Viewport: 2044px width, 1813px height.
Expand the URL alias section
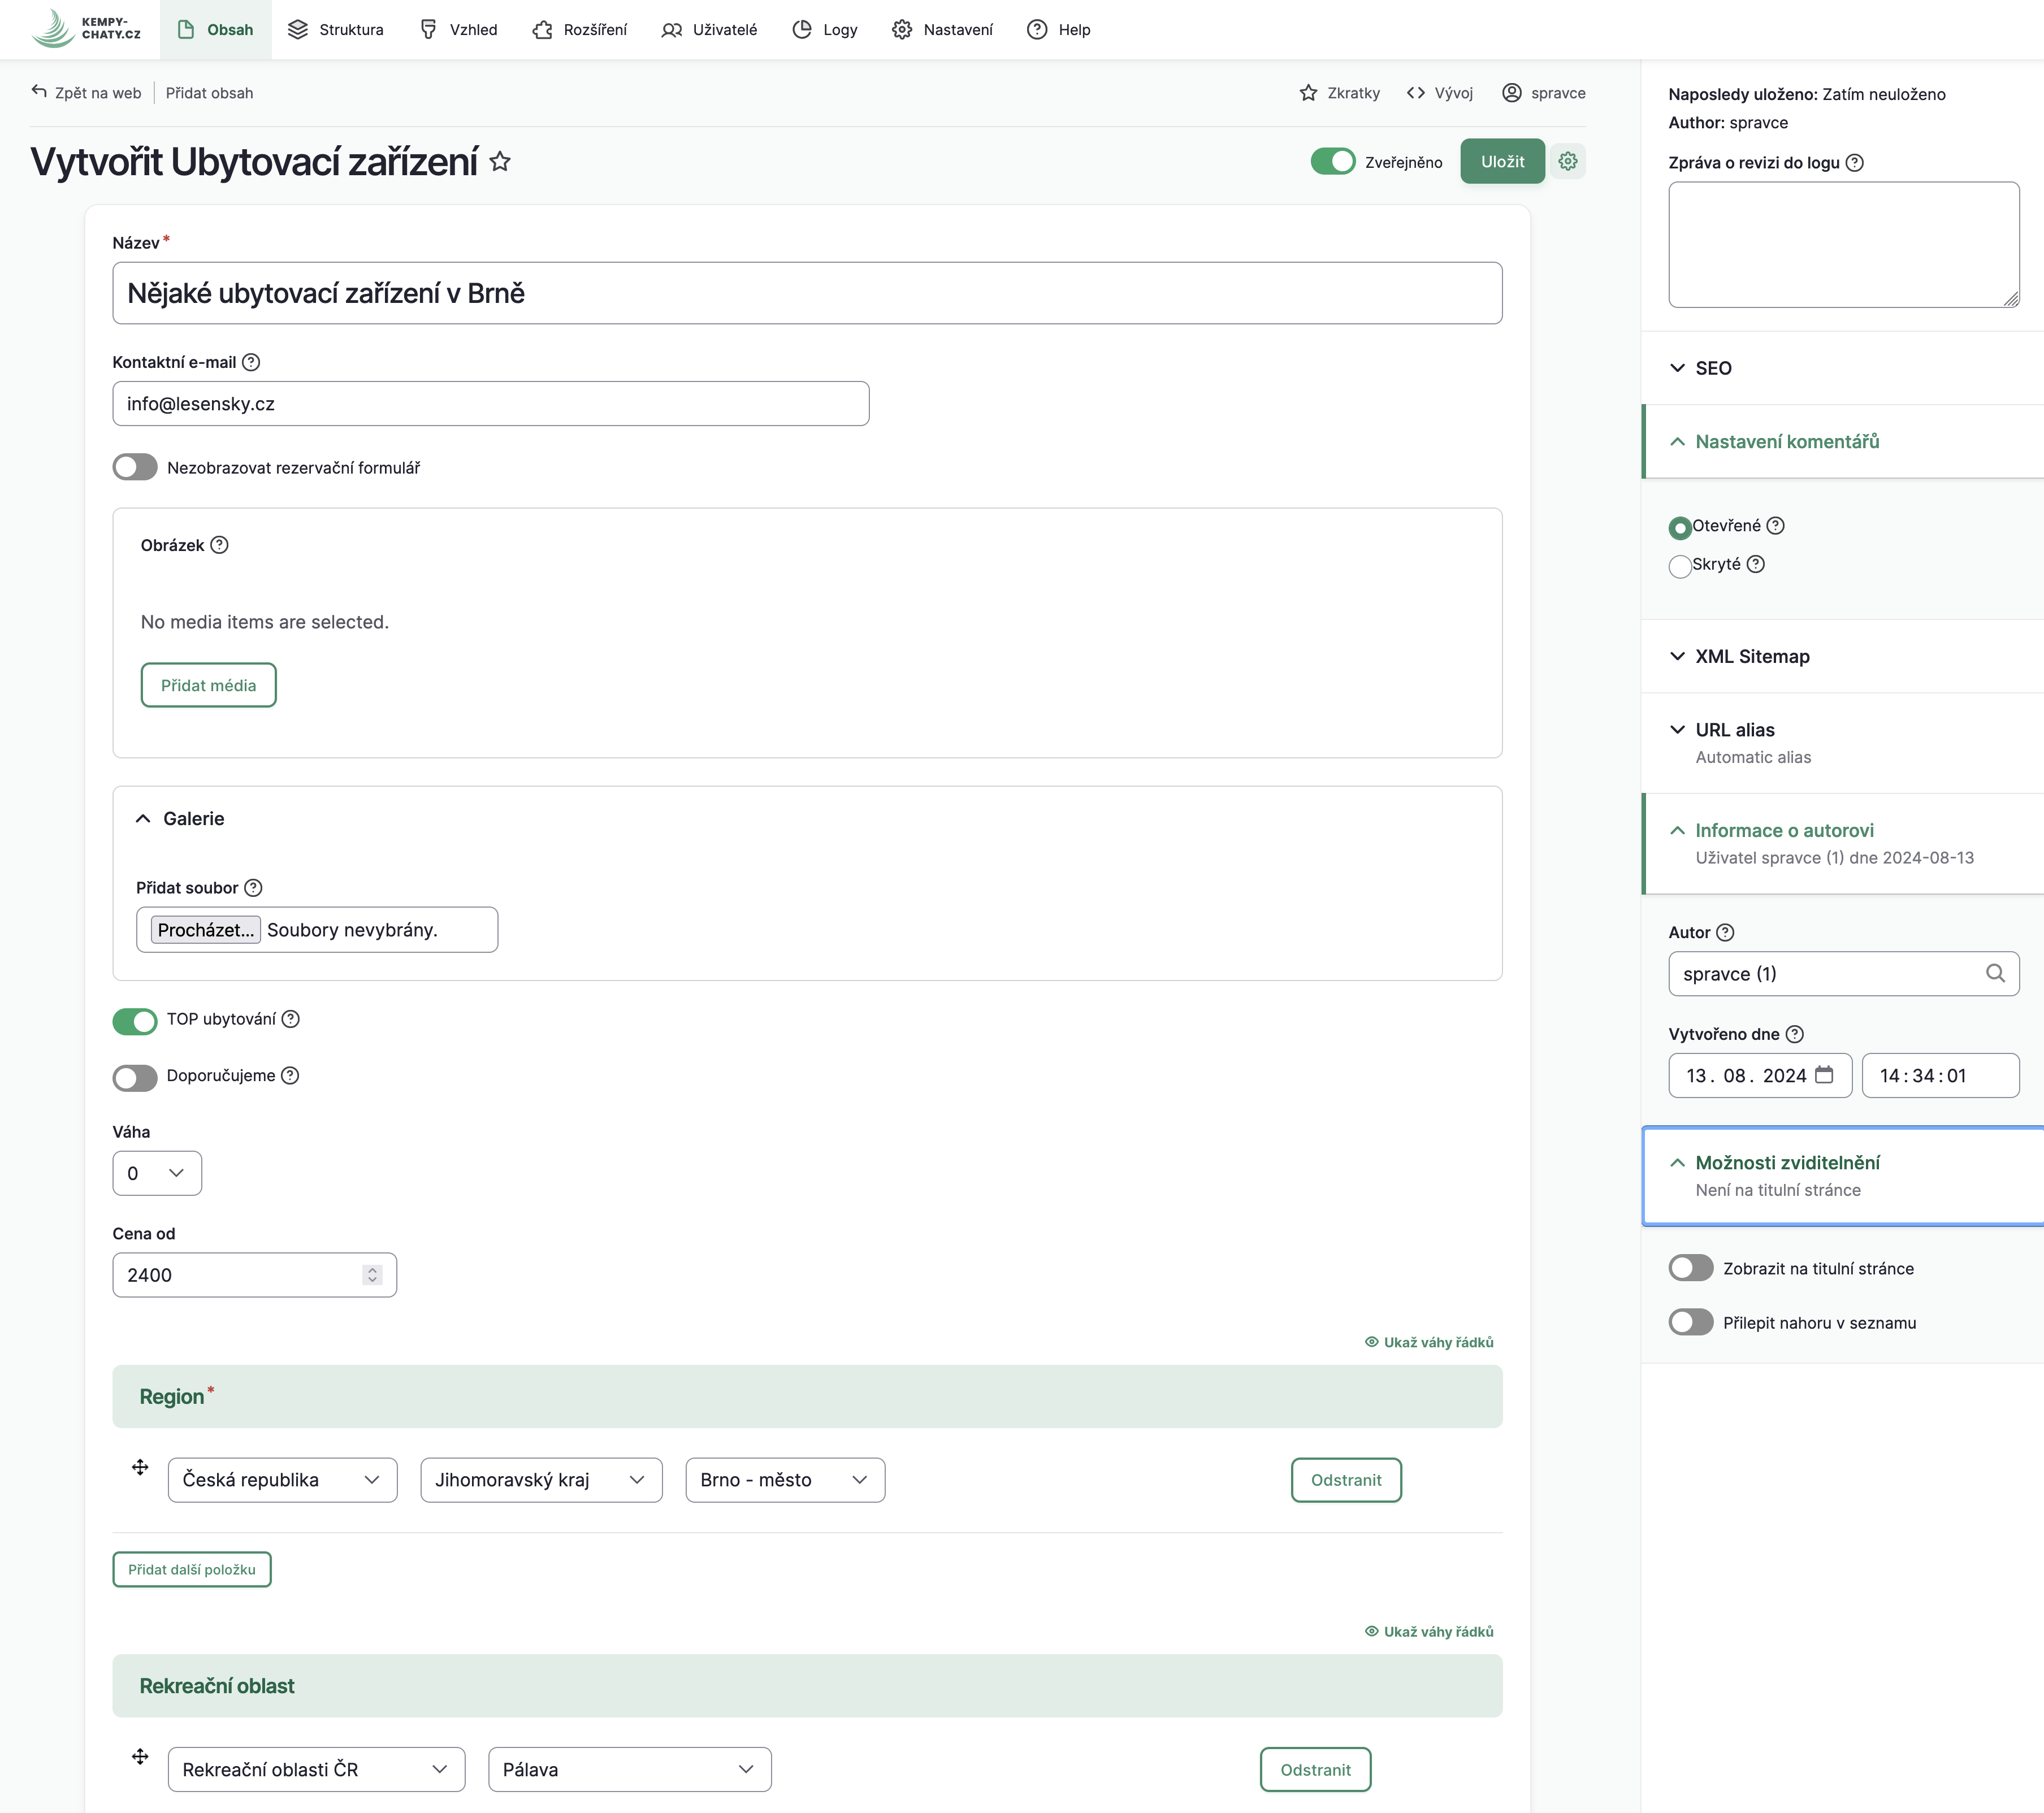pos(1842,743)
